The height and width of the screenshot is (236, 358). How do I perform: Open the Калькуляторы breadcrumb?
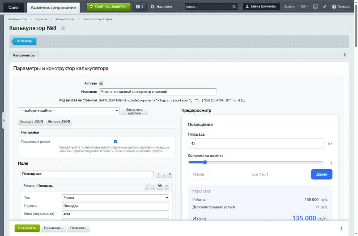(64, 19)
